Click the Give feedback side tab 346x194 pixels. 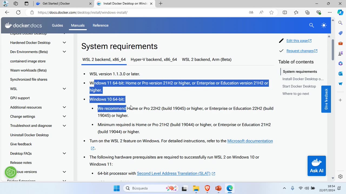tap(326, 99)
